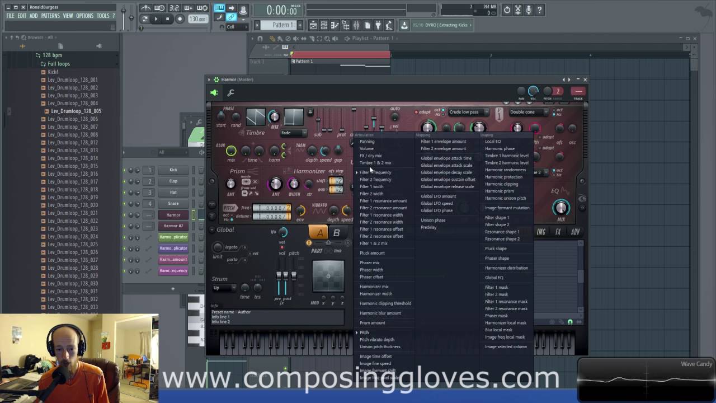Image resolution: width=716 pixels, height=403 pixels.
Task: Choose Filter 1 frequency menu entry
Action: click(x=375, y=172)
